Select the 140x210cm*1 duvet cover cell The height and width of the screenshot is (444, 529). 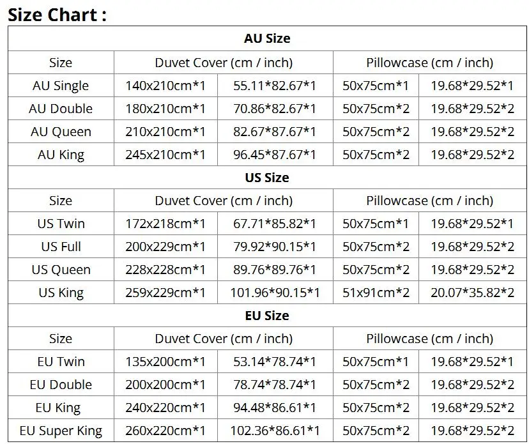[165, 86]
